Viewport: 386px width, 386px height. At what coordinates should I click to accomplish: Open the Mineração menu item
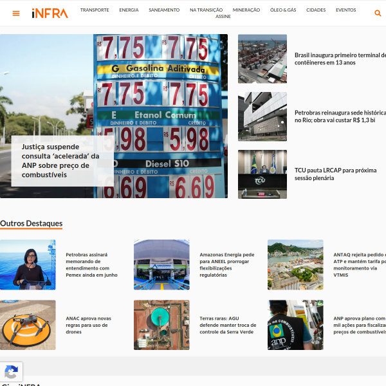246,10
